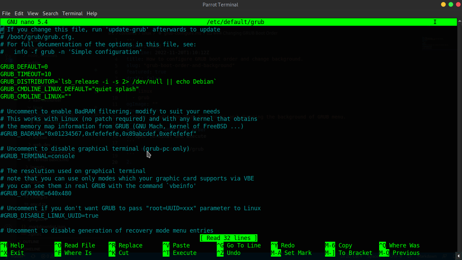This screenshot has height=260, width=462.
Task: Click the "Uncomment to enable BadRAM filtering" comment
Action: [x=110, y=111]
